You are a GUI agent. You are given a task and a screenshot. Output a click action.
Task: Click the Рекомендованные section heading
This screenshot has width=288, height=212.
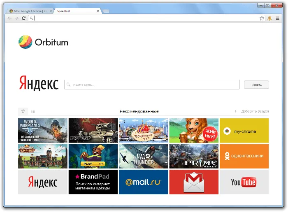[139, 111]
